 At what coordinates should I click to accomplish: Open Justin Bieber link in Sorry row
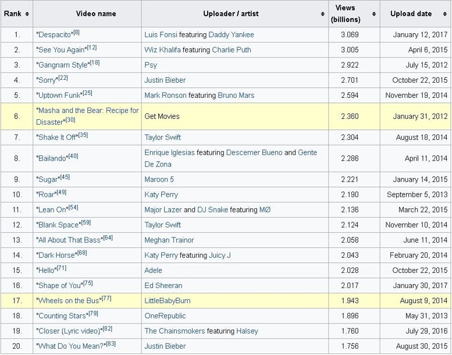[165, 80]
